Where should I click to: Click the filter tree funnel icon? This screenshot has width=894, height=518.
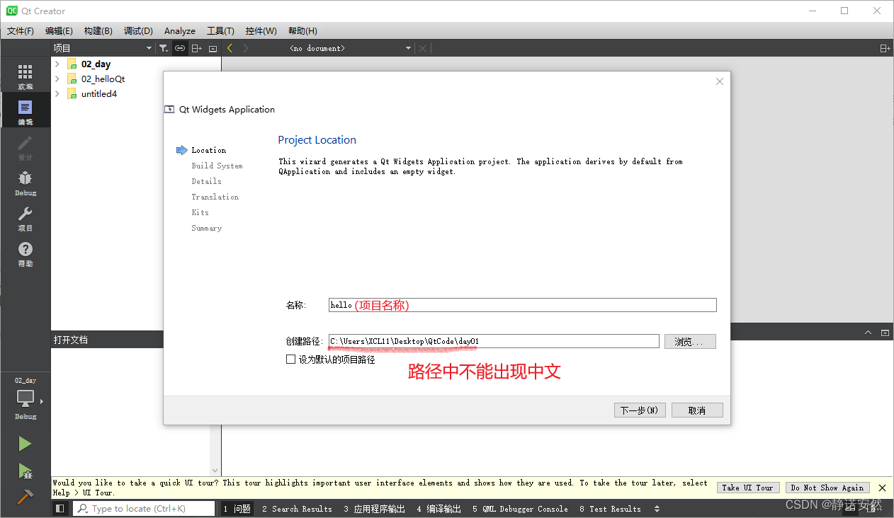pos(164,48)
